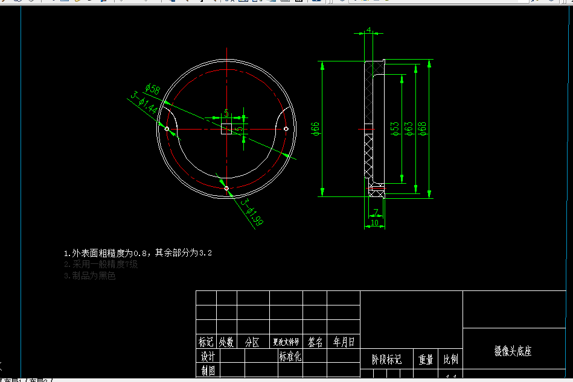Viewport: 573px width, 382px height.
Task: Select the φ63 dimension text
Action: [x=409, y=129]
